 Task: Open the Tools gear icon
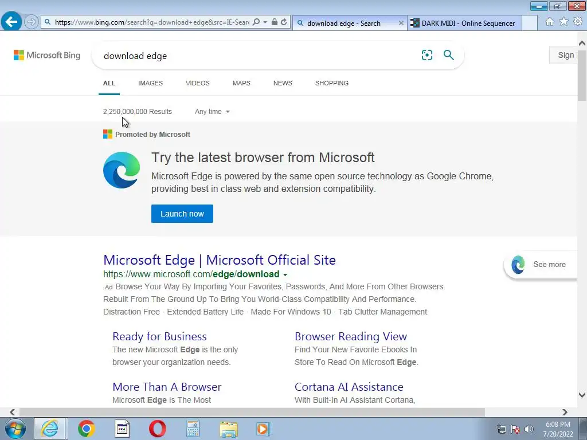pos(578,22)
